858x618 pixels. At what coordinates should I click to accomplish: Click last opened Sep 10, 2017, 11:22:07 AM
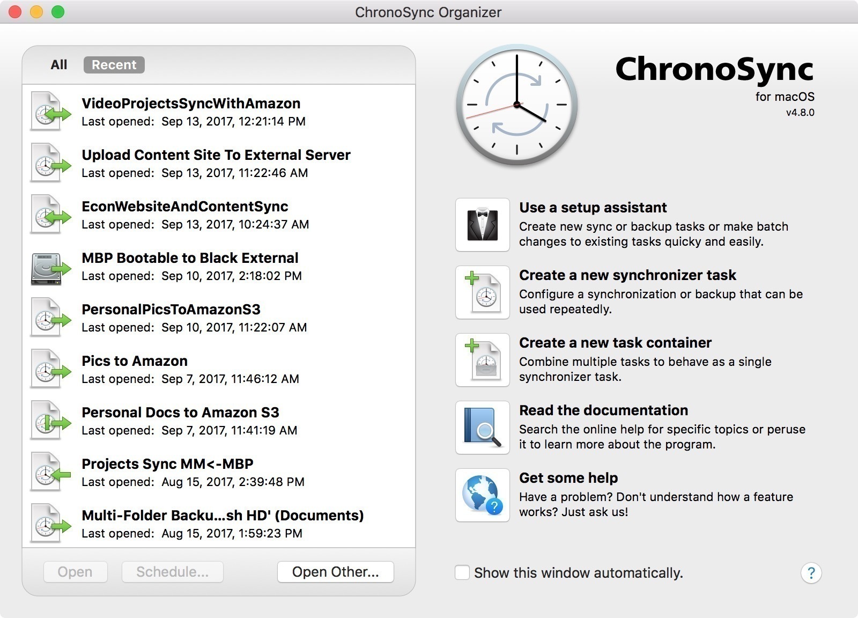tap(194, 328)
